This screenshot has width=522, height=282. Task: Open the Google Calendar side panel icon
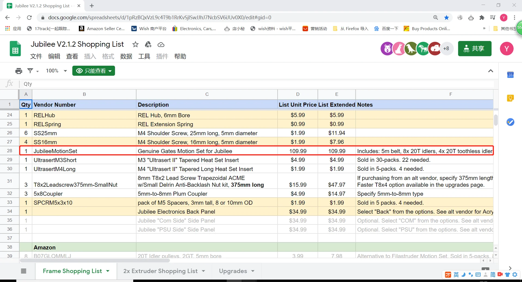tap(510, 75)
